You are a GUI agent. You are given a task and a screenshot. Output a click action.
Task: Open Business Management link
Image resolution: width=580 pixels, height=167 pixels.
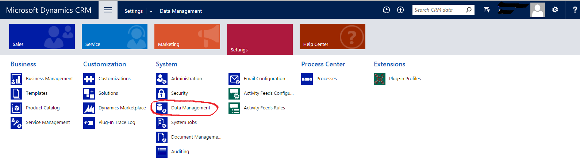(x=49, y=79)
